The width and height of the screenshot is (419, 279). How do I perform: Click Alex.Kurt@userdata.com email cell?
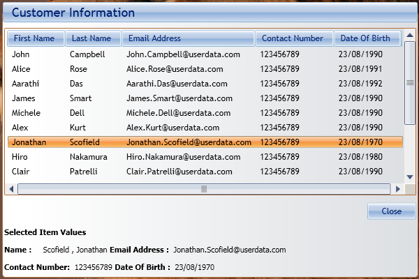click(173, 128)
